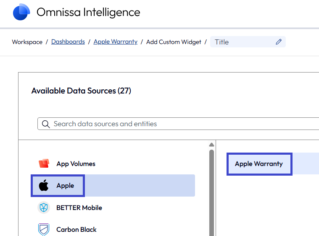Open the Dashboards breadcrumb link
The height and width of the screenshot is (236, 319).
[68, 41]
